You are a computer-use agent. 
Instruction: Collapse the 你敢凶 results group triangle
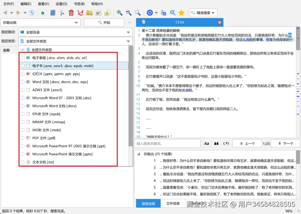tap(139, 154)
